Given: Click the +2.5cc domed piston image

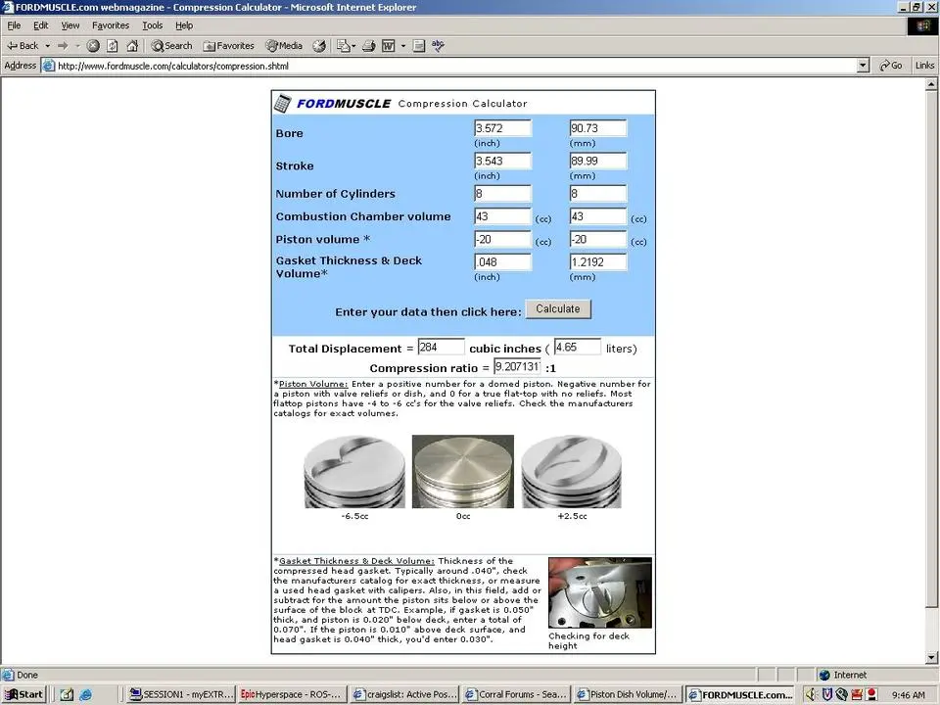Looking at the screenshot, I should click(571, 472).
